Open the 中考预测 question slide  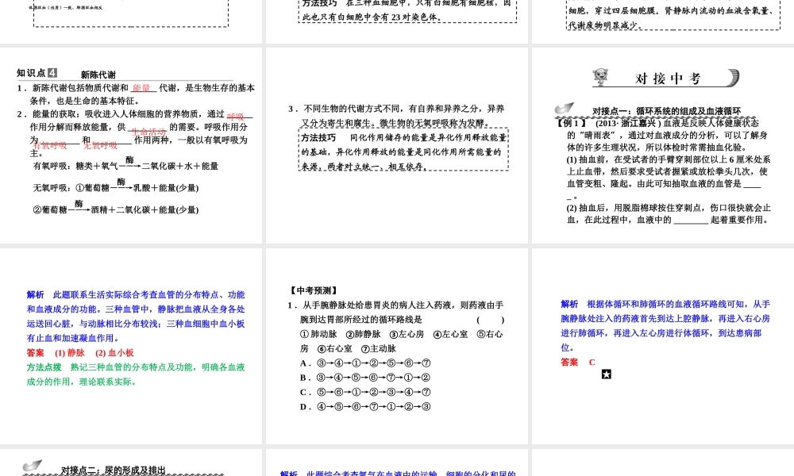(x=397, y=346)
